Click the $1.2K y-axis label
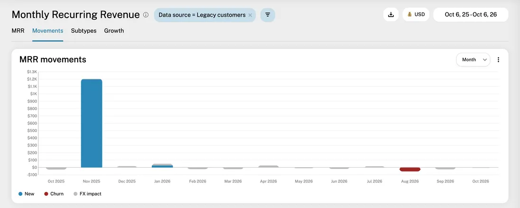This screenshot has width=520, height=208. [x=32, y=79]
